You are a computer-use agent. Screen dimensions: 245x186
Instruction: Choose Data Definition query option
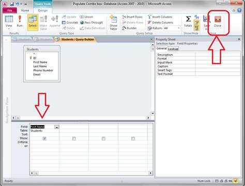(93, 28)
